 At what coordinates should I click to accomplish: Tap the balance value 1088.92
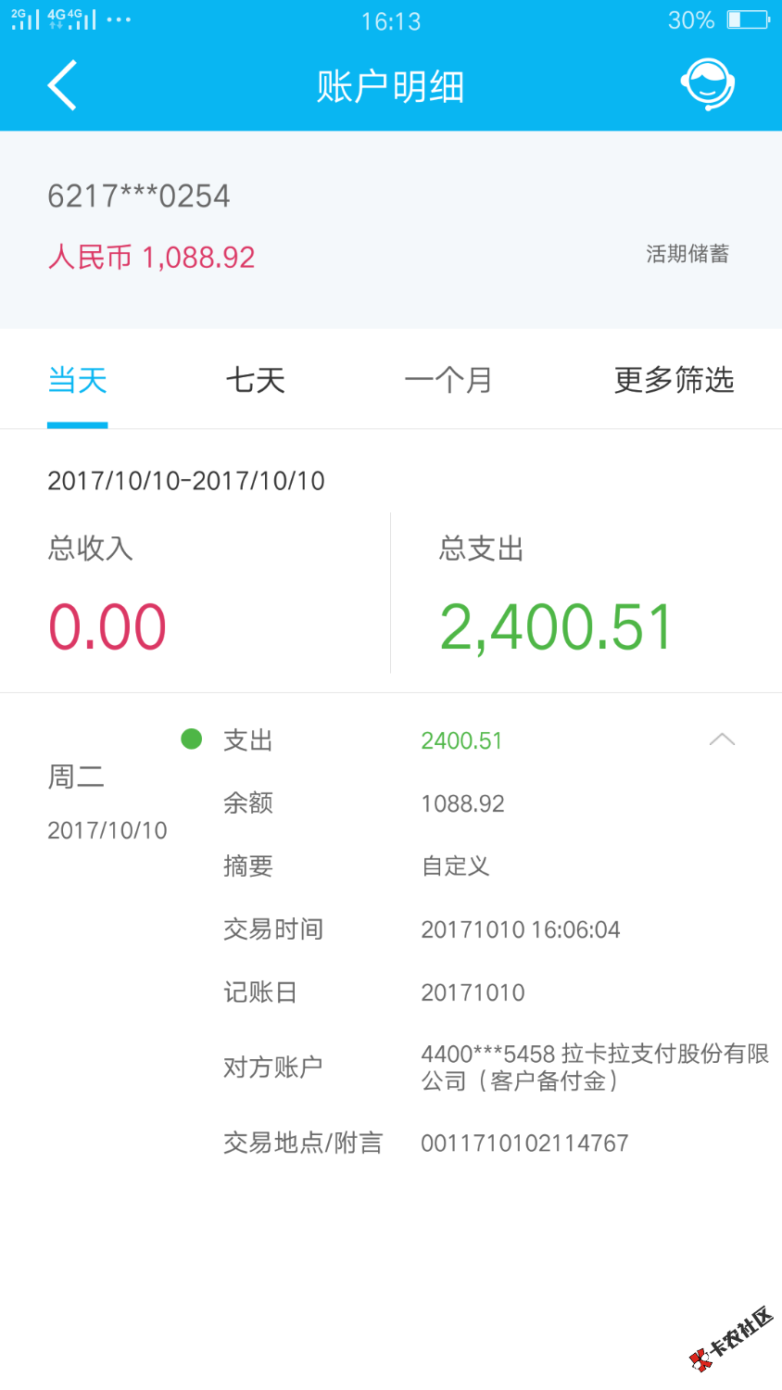pos(462,803)
